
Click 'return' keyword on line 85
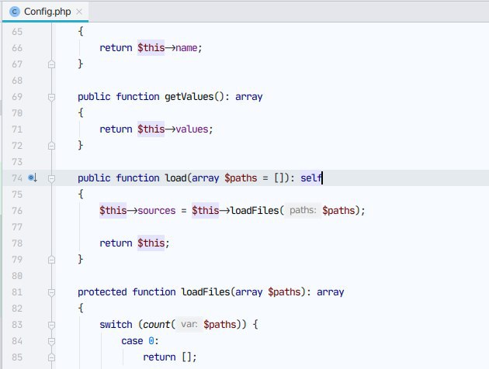tap(159, 357)
